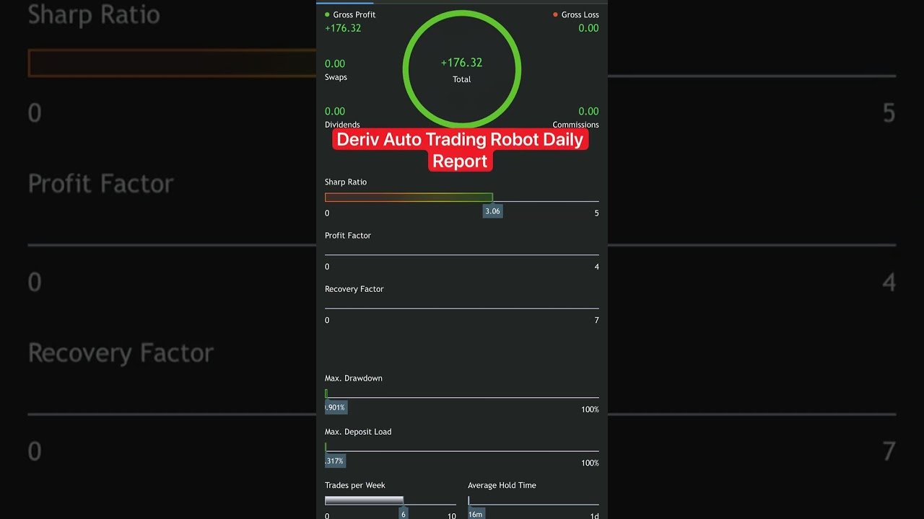Click the 6 marker under Trades per Week
The height and width of the screenshot is (519, 924).
[404, 513]
